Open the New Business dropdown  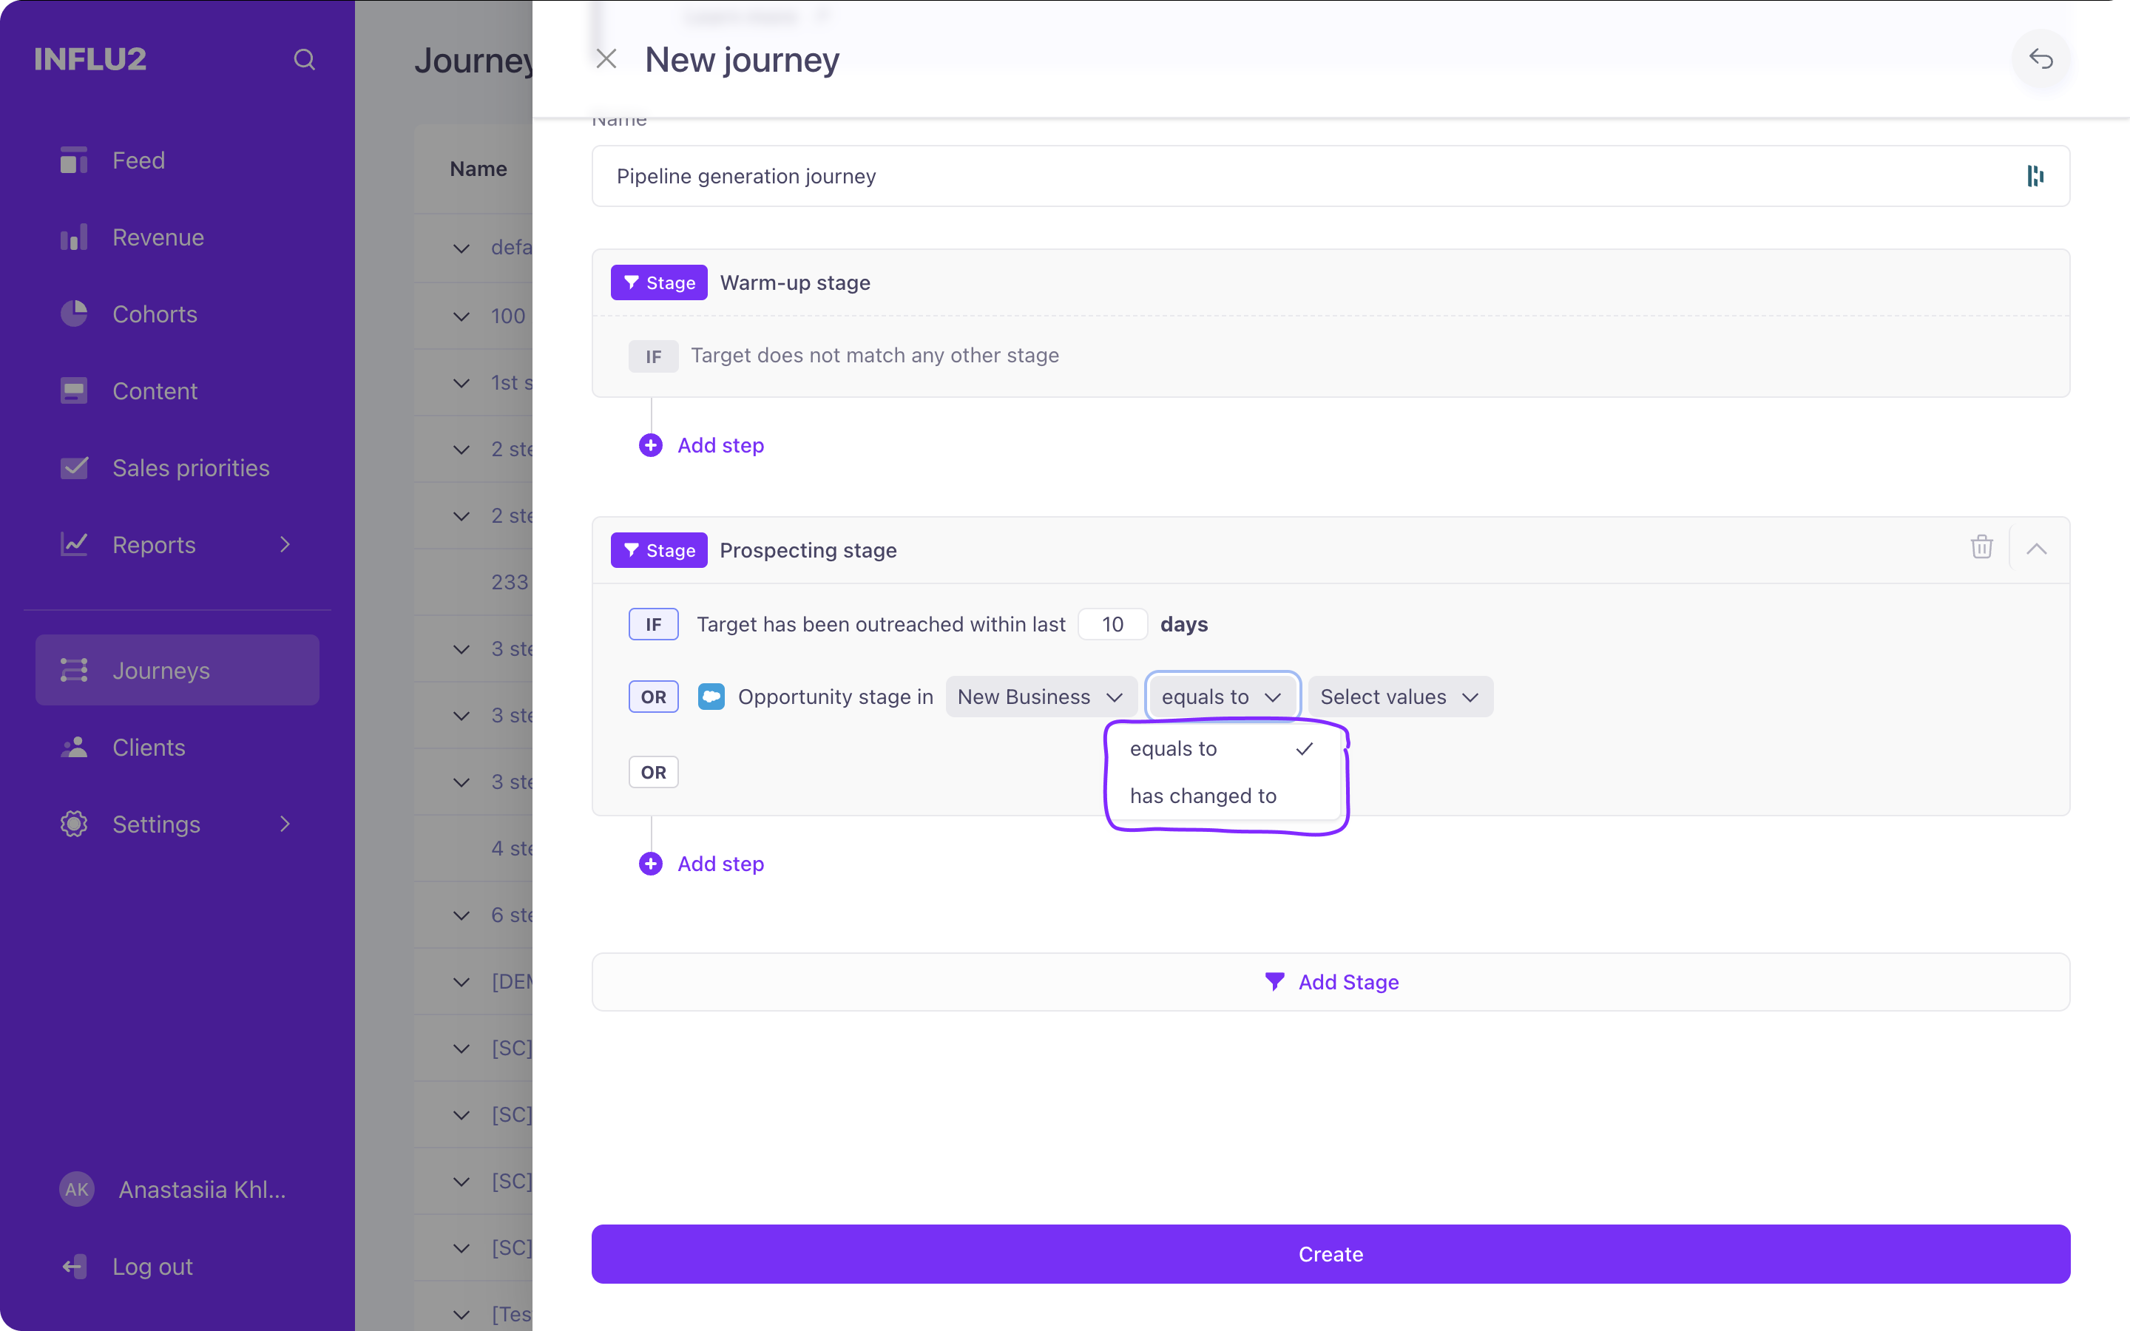click(1041, 697)
